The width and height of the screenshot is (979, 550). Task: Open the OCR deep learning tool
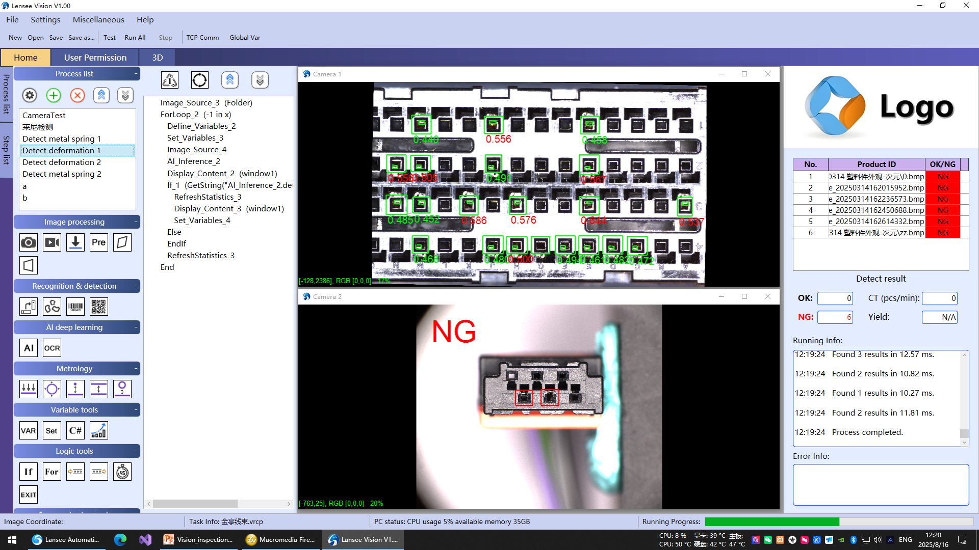52,348
